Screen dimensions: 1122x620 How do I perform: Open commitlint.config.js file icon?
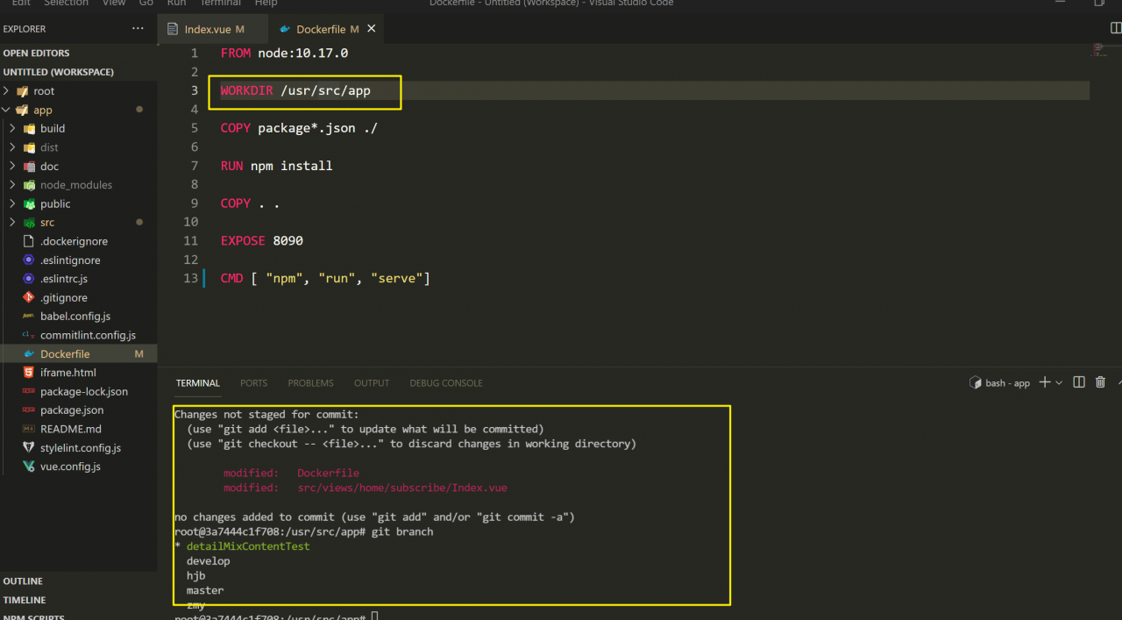coord(29,335)
